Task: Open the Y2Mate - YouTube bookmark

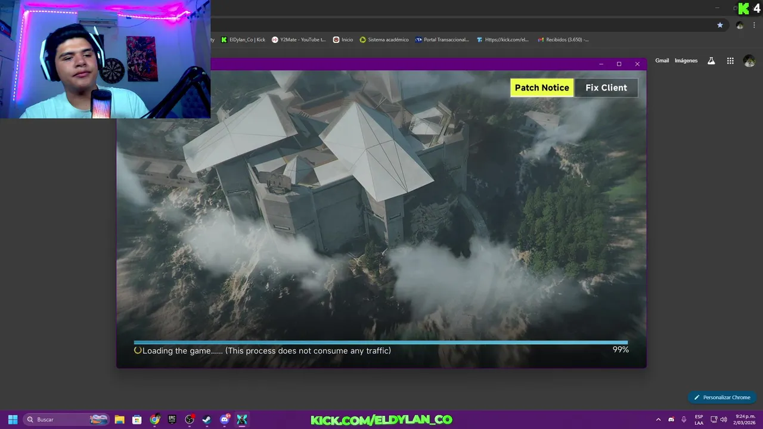Action: (x=299, y=40)
